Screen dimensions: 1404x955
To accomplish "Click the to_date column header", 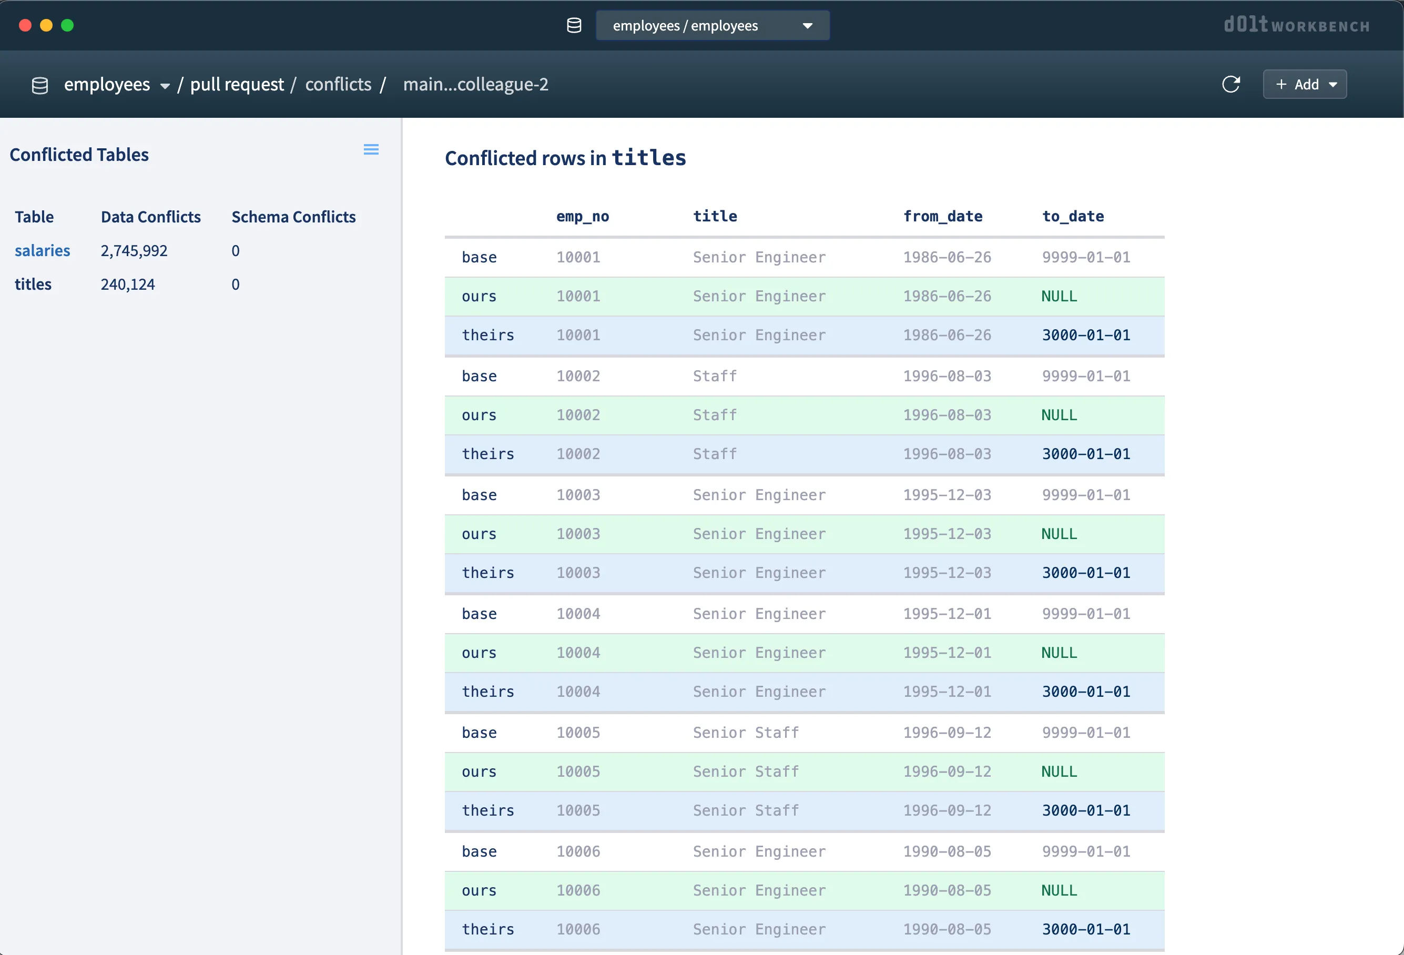I will click(1073, 216).
